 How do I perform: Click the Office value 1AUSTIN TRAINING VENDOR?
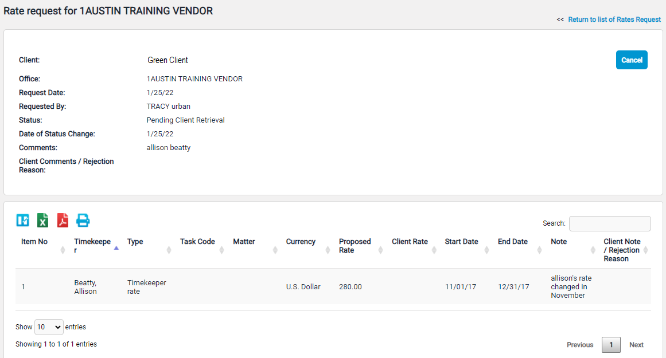tap(194, 79)
